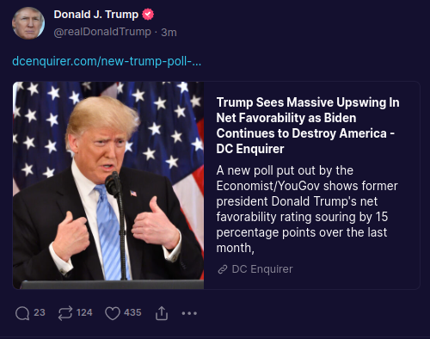
Task: Click the reply count 23
Action: pos(40,312)
